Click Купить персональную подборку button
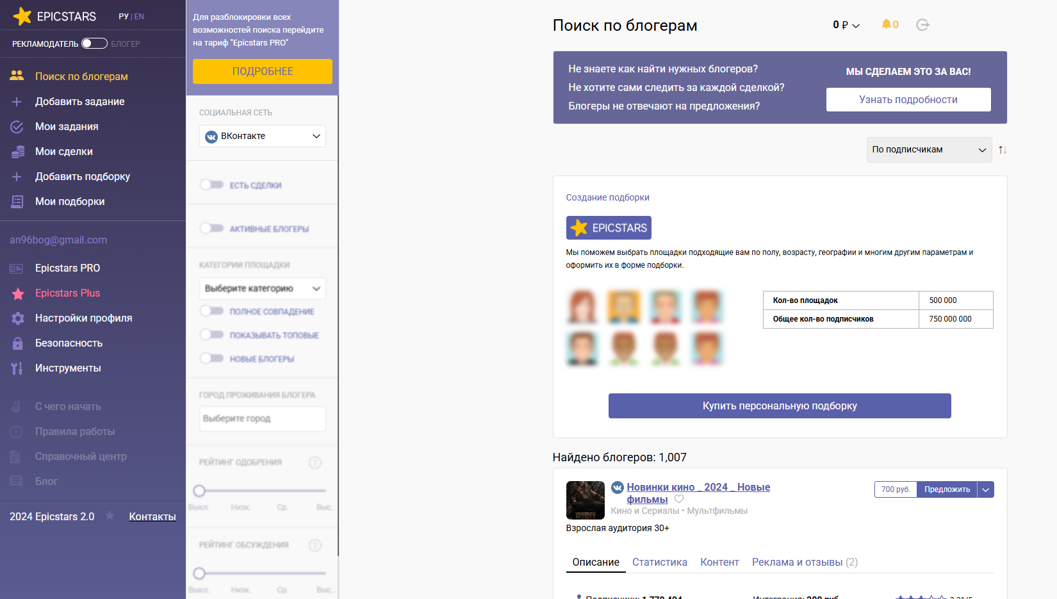Viewport: 1057px width, 599px height. tap(780, 406)
